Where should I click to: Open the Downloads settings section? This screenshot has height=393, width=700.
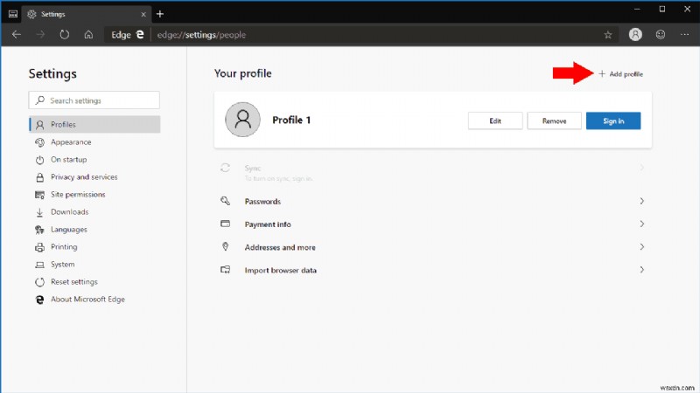tap(94, 211)
